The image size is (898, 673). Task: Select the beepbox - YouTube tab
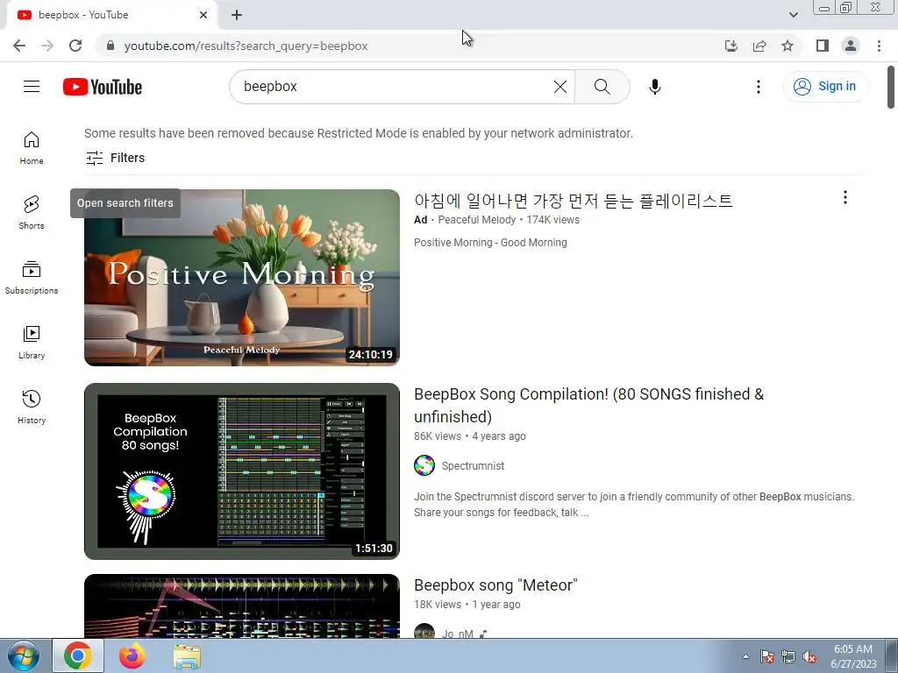pyautogui.click(x=111, y=15)
